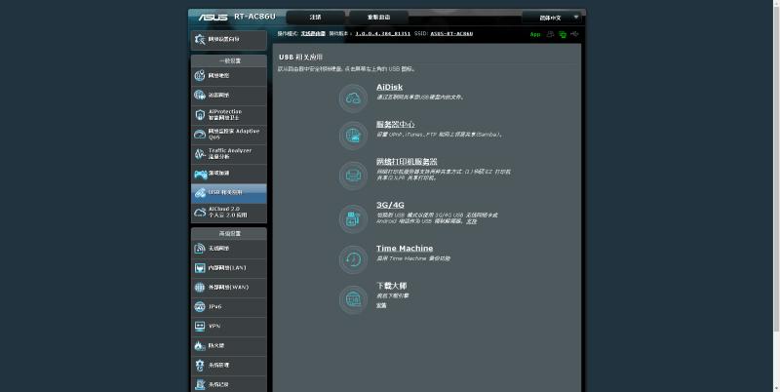The image size is (780, 392).
Task: Open the 简体中文 language dropdown
Action: tap(551, 18)
